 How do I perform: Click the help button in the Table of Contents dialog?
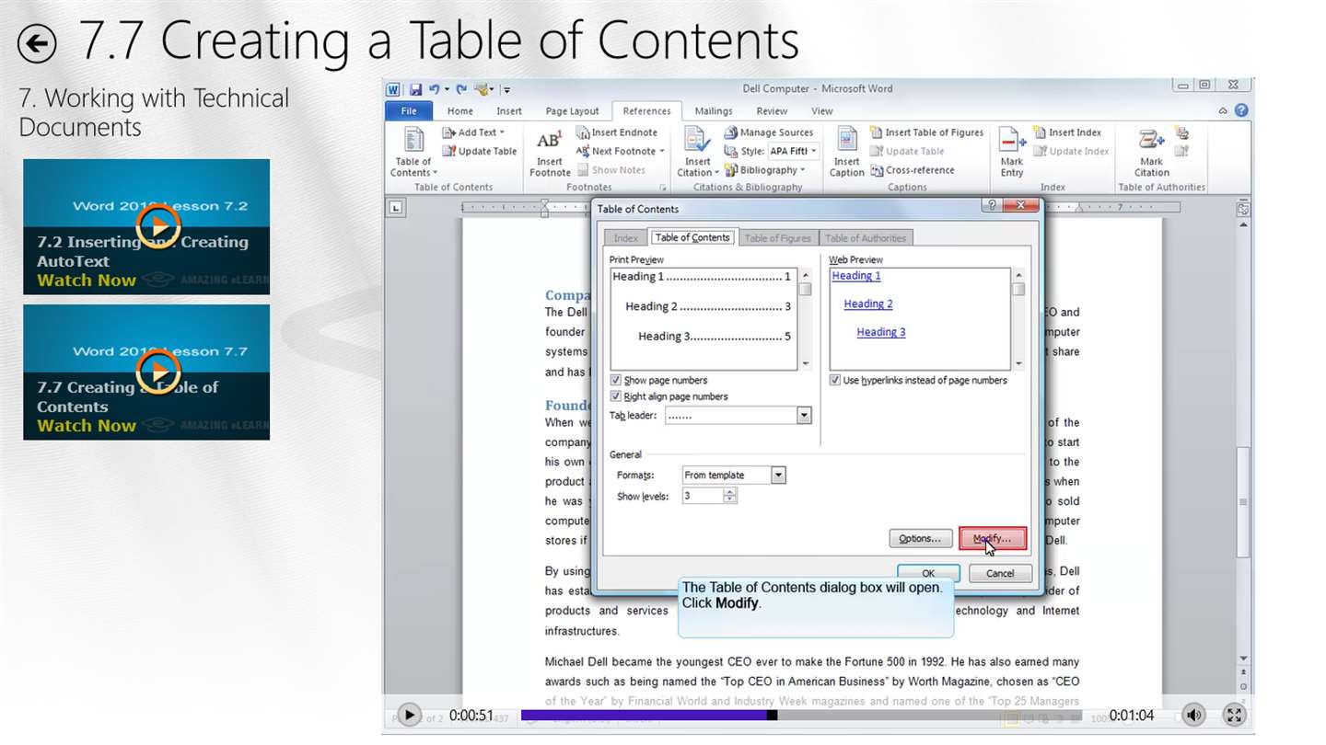coord(991,207)
